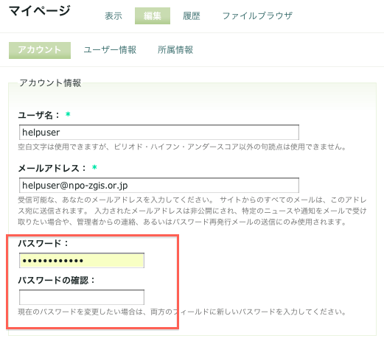Click the yellow パスワード field
This screenshot has height=344, width=384.
pyautogui.click(x=82, y=260)
